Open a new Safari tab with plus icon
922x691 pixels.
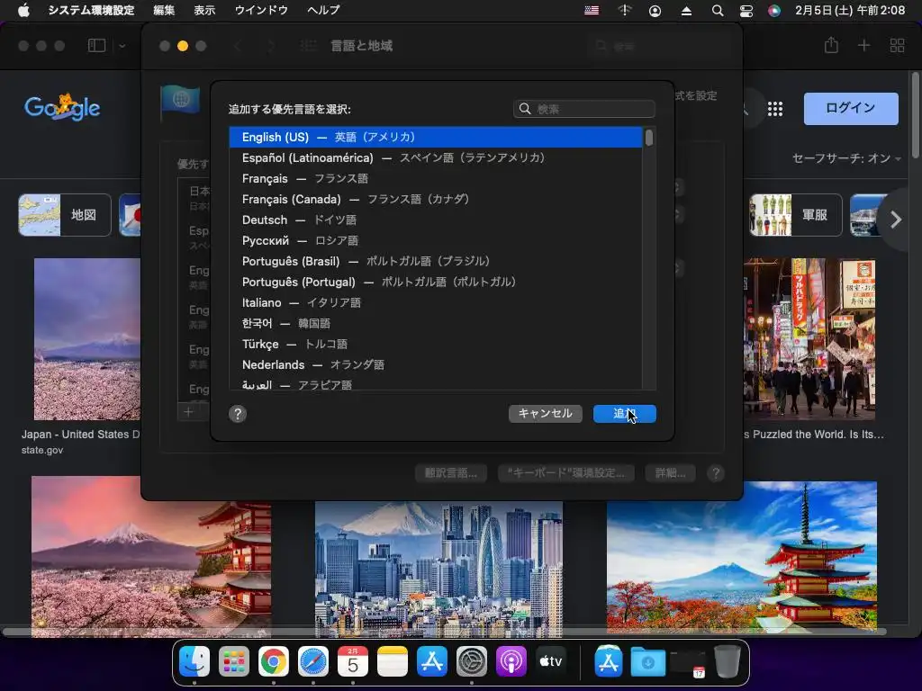click(x=863, y=45)
